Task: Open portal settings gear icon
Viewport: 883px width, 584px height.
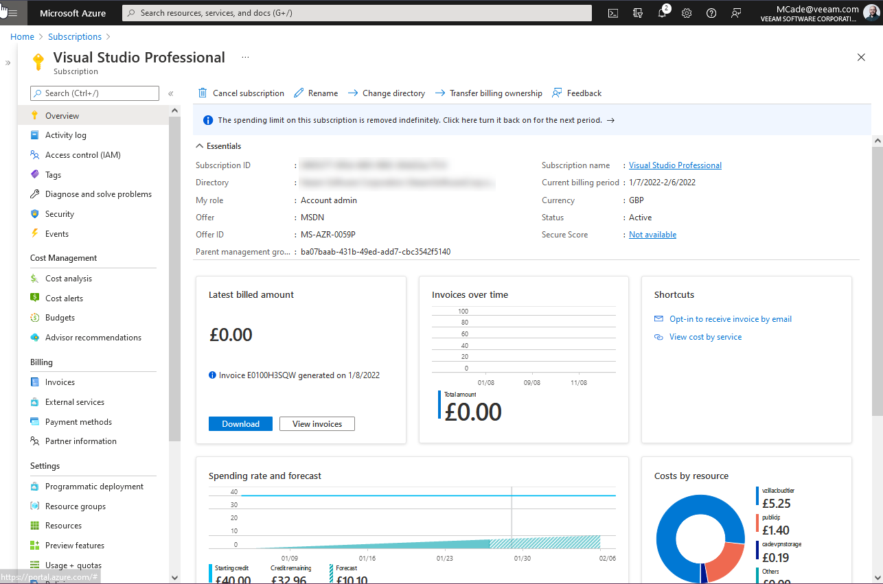Action: point(687,13)
